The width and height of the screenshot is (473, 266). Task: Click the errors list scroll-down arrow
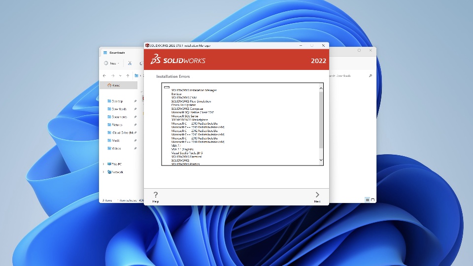[x=321, y=160]
